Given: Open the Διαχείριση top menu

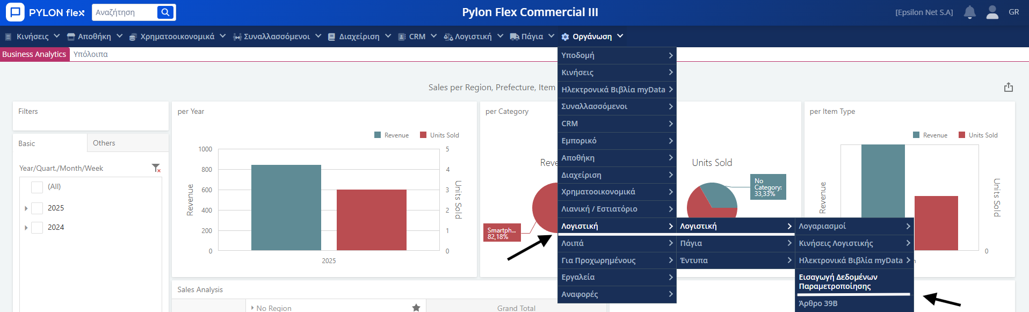Looking at the screenshot, I should coord(359,37).
